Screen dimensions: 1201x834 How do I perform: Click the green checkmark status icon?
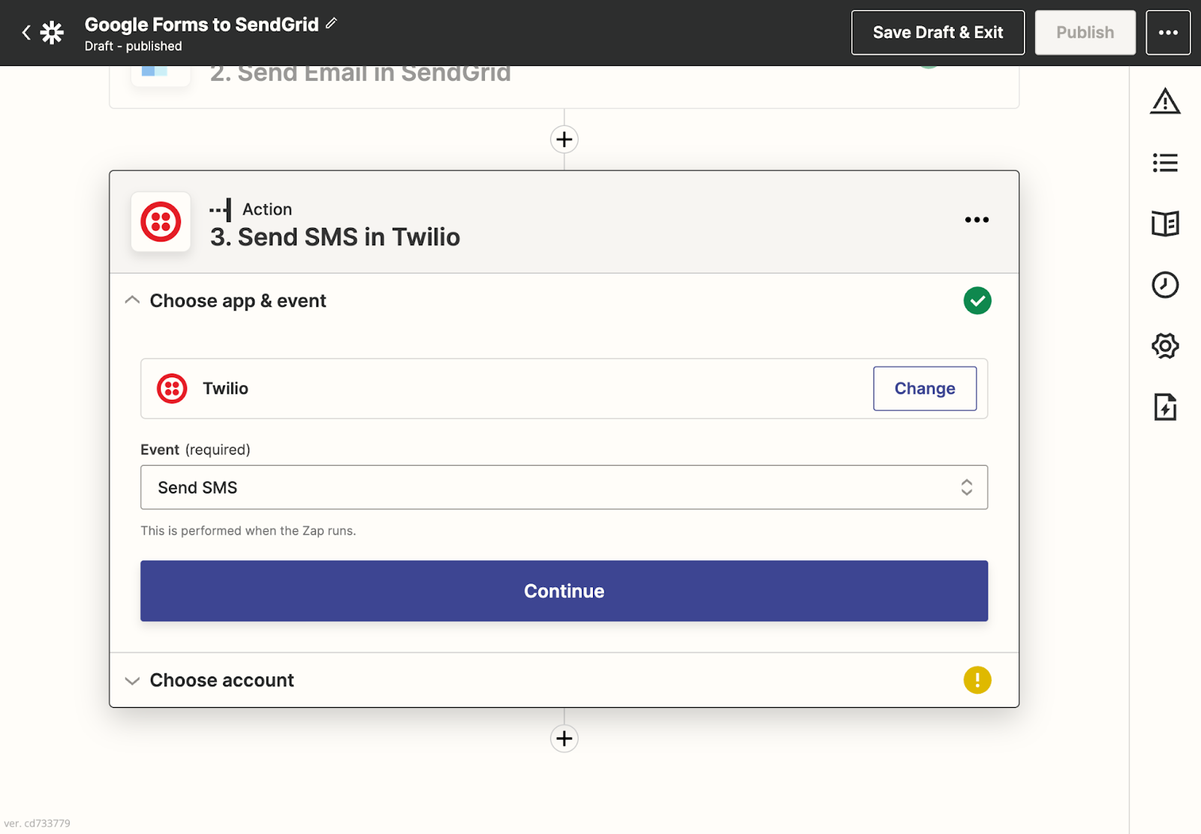pos(977,301)
